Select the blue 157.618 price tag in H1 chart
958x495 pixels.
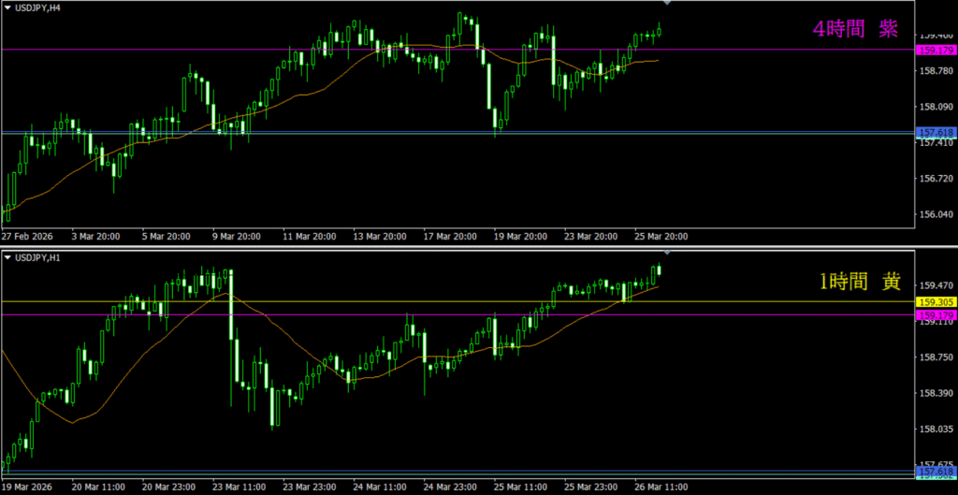(935, 472)
